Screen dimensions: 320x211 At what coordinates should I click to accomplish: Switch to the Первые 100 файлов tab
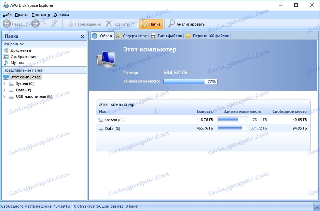[x=208, y=36]
